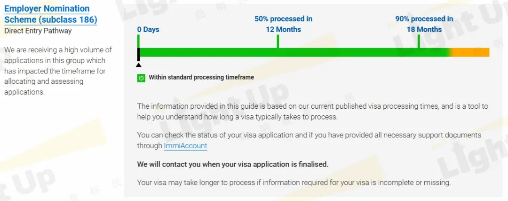Screen dimensions: 508x201
Task: Click the 50% processed tick mark
Action: point(278,41)
